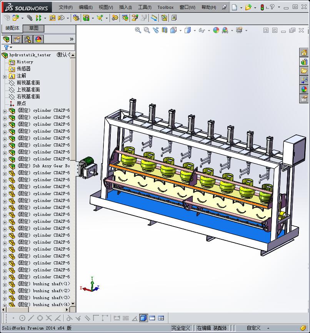
Task: Open the View Palette task pane icon
Action: (x=304, y=80)
